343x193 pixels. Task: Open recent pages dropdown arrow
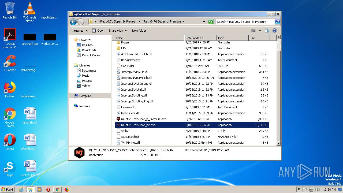86,22
